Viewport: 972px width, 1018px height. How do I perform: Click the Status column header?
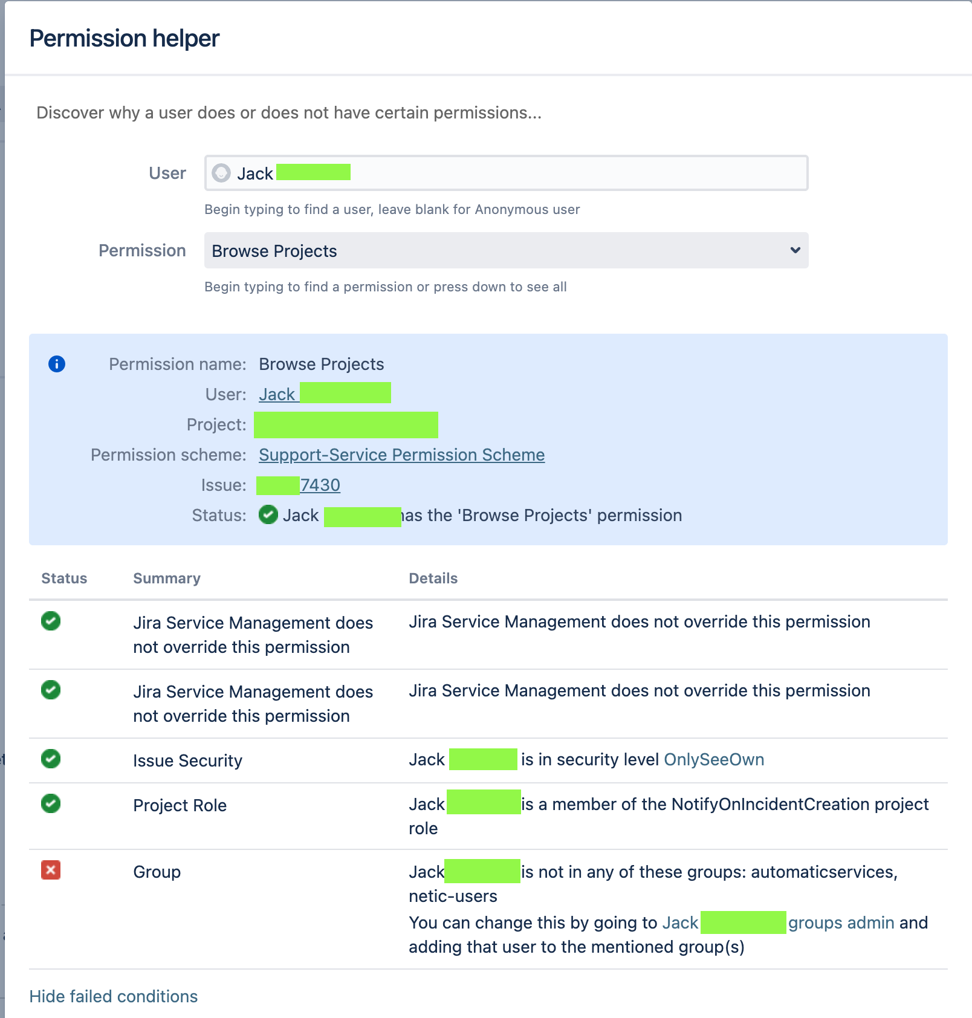point(63,578)
